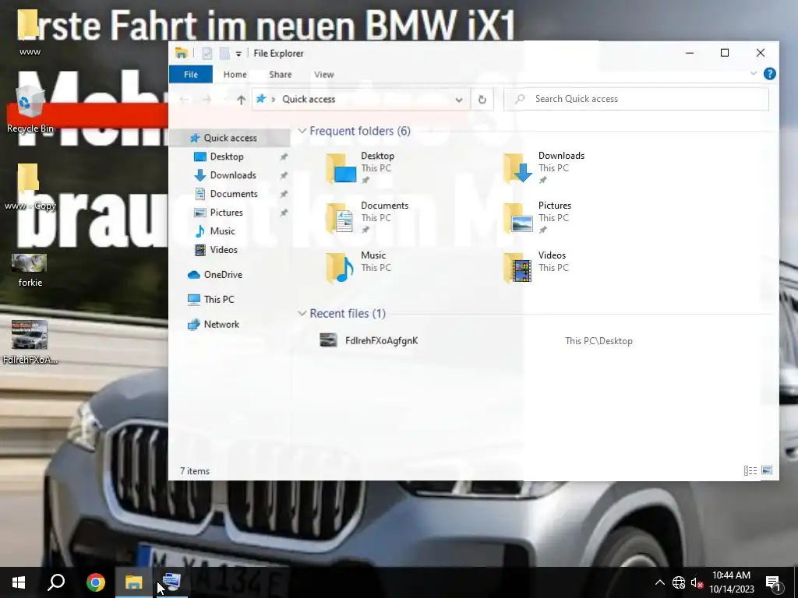Select Music in the navigation pane

pos(222,230)
